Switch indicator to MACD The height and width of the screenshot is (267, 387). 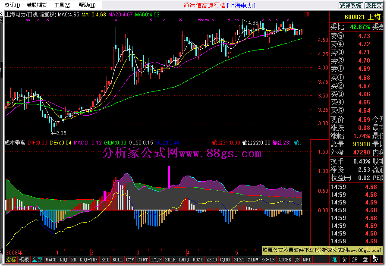[x=51, y=260]
